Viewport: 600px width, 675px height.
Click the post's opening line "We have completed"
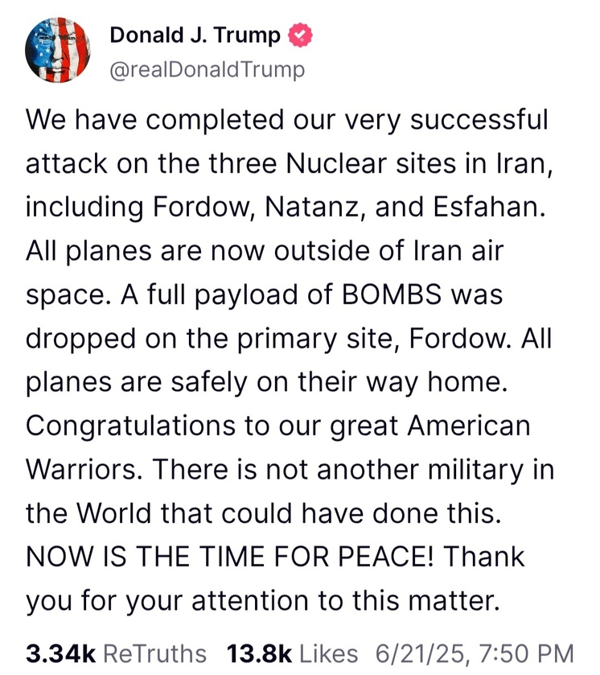click(x=154, y=119)
